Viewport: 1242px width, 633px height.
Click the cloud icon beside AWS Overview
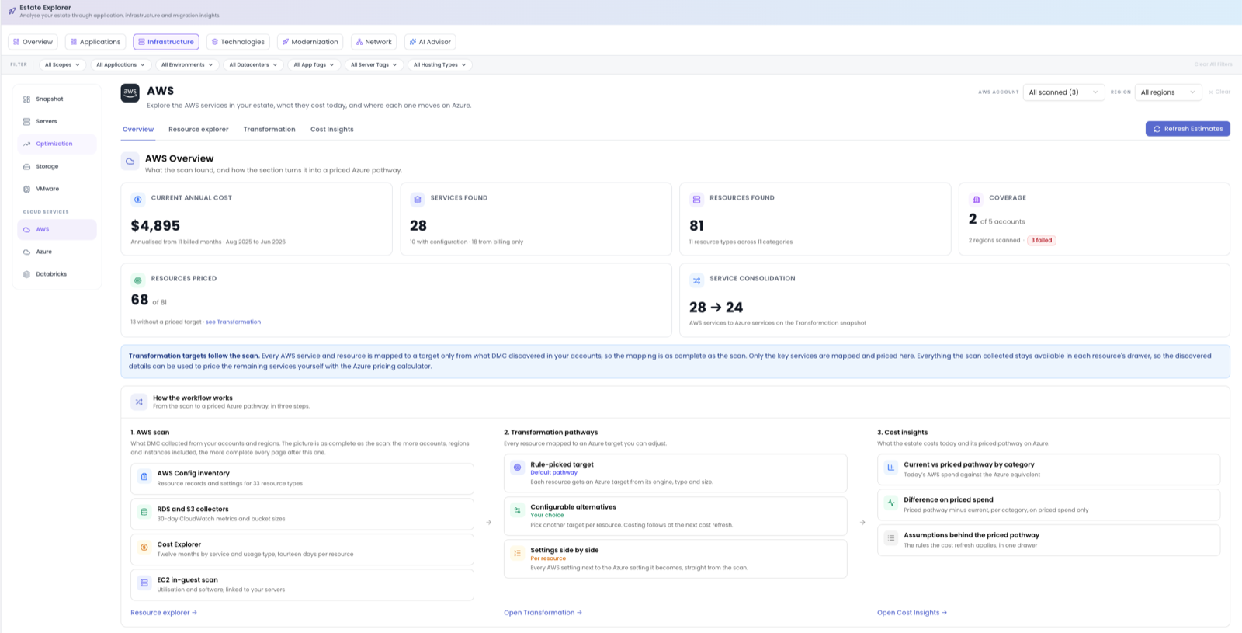[130, 162]
